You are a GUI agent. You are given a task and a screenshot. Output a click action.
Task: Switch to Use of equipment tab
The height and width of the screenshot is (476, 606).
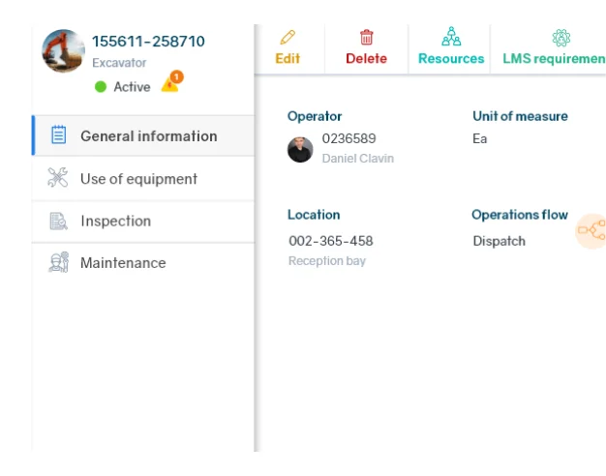pyautogui.click(x=138, y=179)
